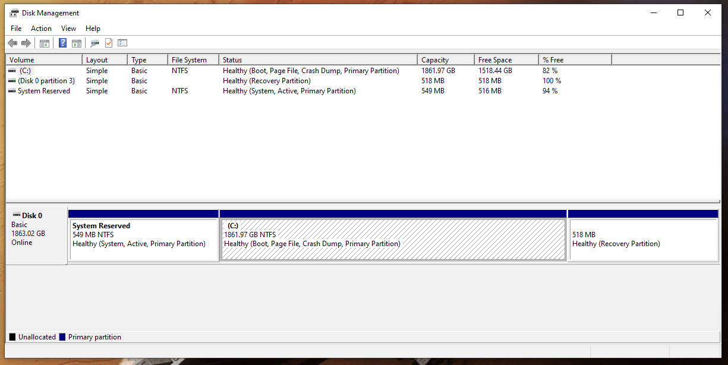The width and height of the screenshot is (728, 365).
Task: Click the blue checklist toolbar icon
Action: pyautogui.click(x=122, y=43)
